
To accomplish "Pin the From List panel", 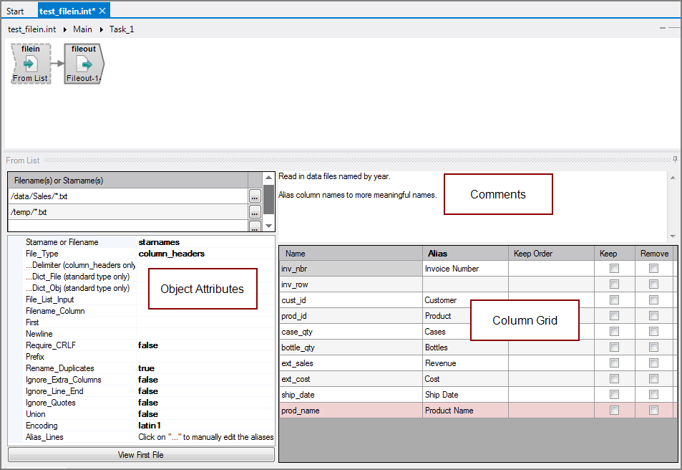I will 675,160.
